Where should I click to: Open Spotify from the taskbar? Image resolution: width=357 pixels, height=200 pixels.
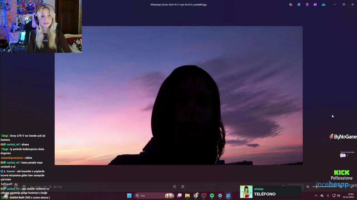[212, 196]
